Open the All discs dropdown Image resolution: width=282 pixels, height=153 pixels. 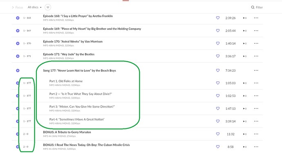34,7
